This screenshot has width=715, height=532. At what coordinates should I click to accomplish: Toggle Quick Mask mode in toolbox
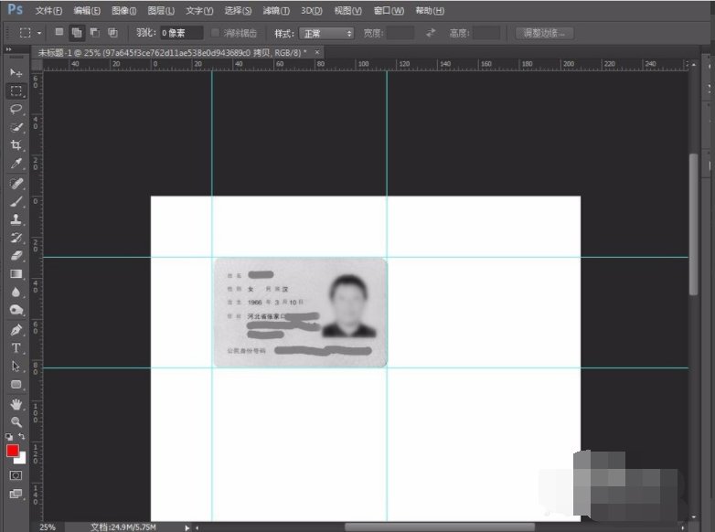pyautogui.click(x=16, y=476)
